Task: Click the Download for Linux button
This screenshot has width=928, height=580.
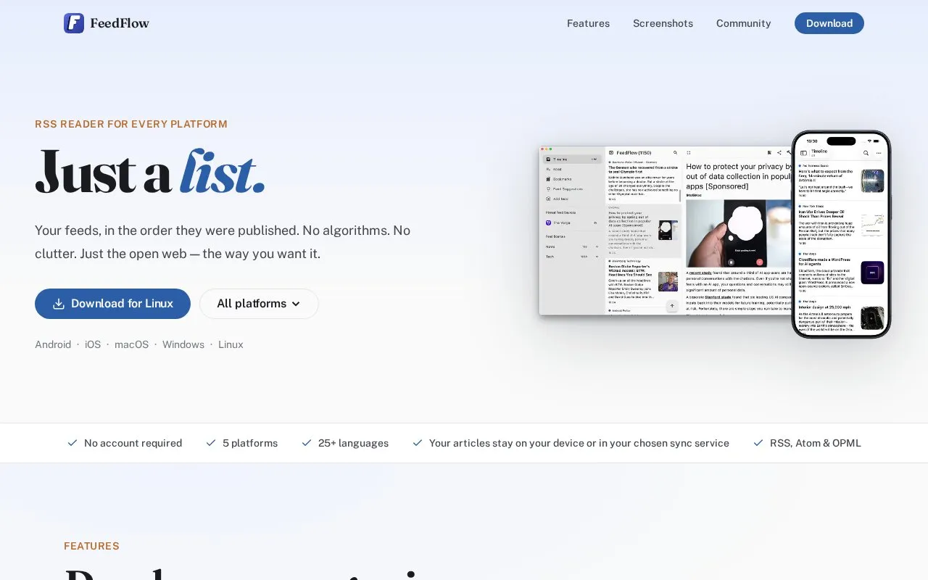Action: tap(112, 304)
